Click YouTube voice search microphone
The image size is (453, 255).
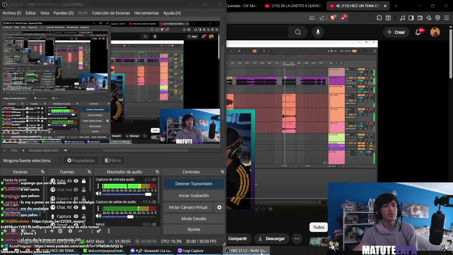318,32
